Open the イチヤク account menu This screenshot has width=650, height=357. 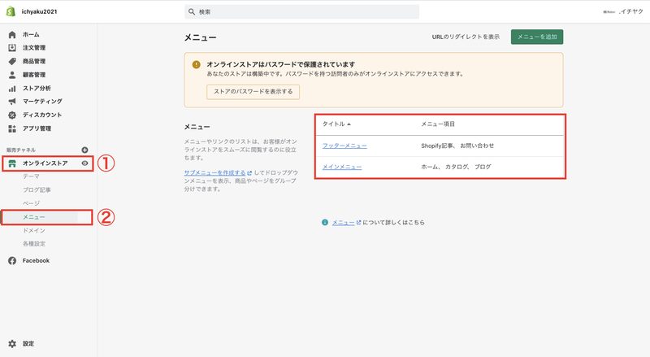[623, 11]
